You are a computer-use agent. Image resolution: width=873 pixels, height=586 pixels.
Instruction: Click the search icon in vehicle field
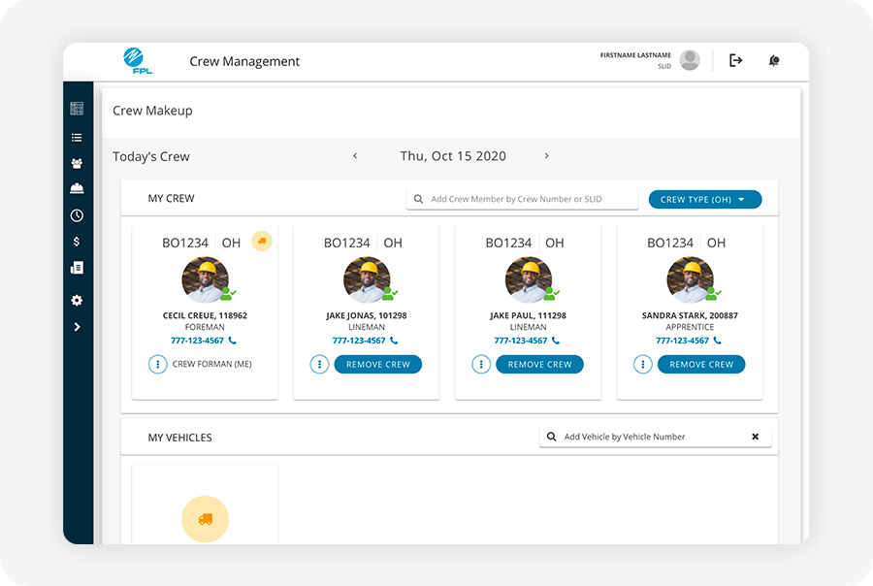point(551,437)
